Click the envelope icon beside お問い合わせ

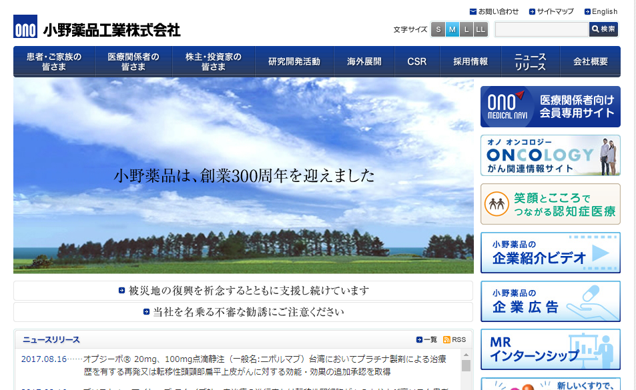(473, 12)
